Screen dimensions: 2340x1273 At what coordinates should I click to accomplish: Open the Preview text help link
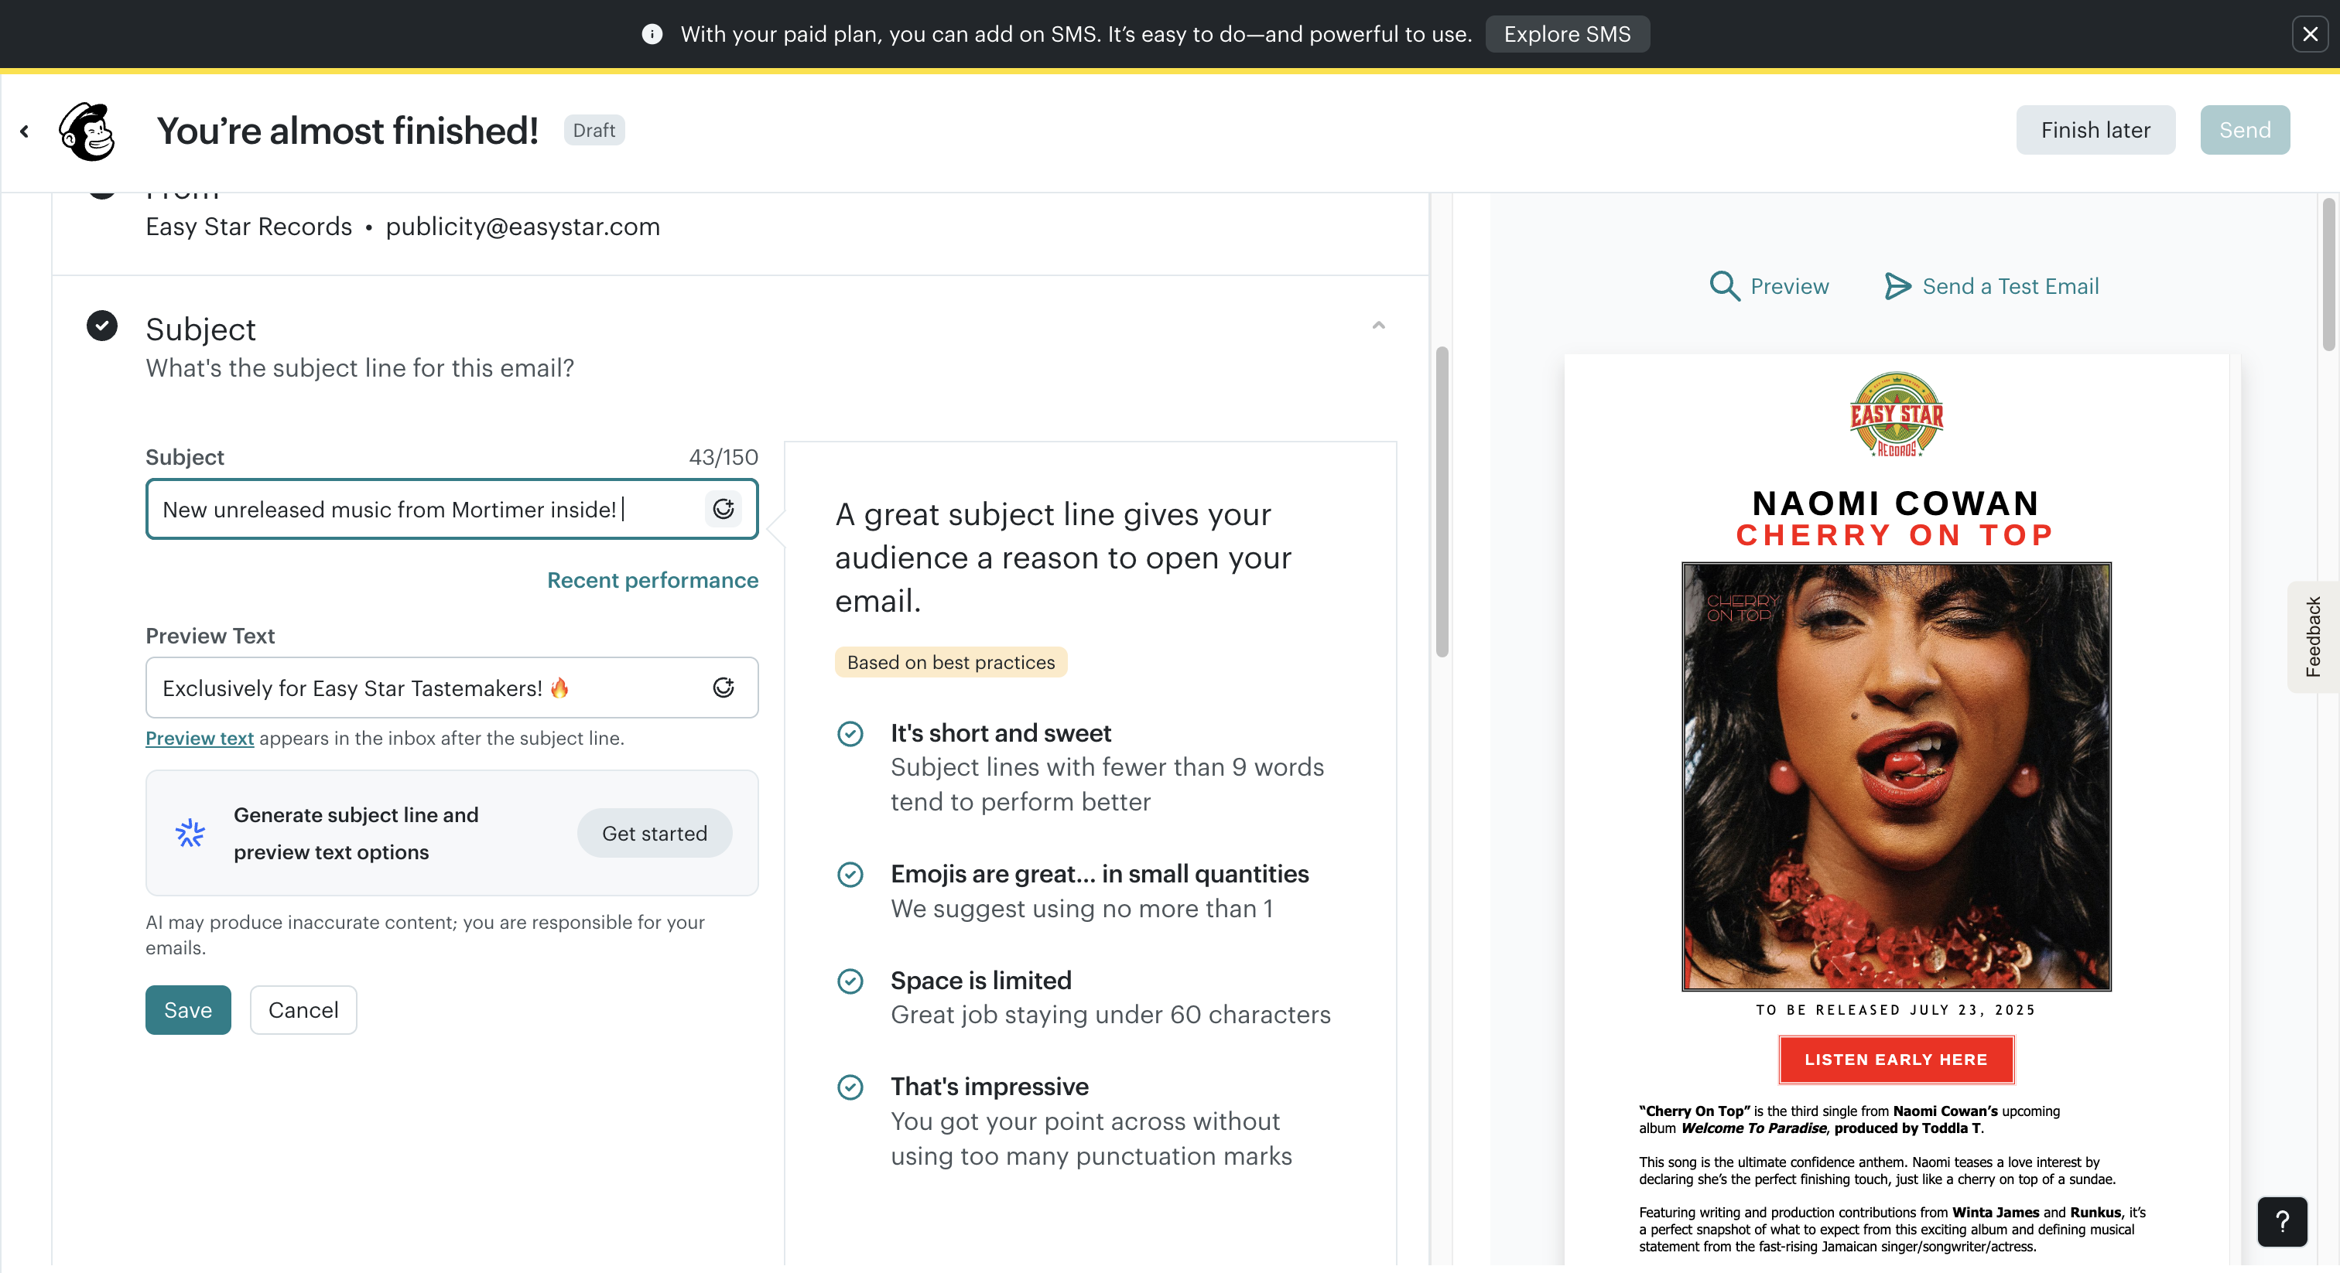click(x=199, y=738)
